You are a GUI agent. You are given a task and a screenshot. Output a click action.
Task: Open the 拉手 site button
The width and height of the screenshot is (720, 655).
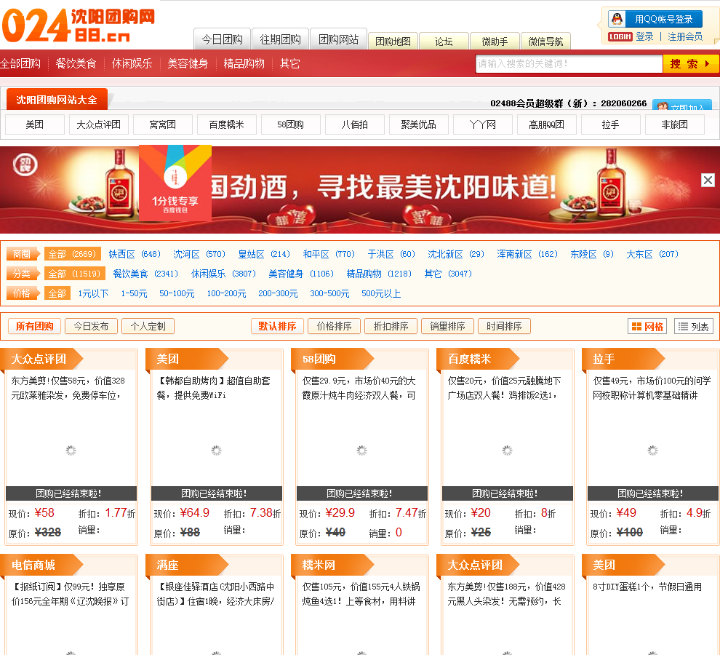pyautogui.click(x=611, y=124)
